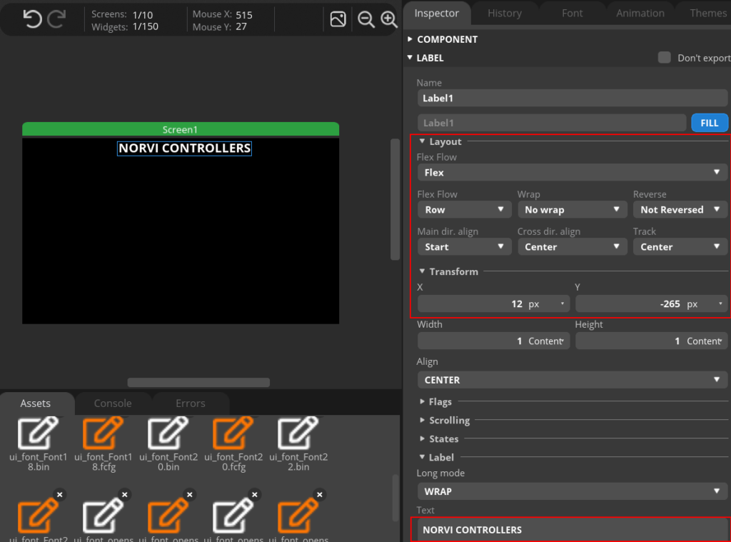Click the horizontal scrollbar below the canvas

tap(198, 383)
